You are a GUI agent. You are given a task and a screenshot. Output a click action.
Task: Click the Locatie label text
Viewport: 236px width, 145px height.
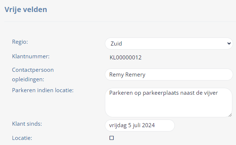[22, 138]
